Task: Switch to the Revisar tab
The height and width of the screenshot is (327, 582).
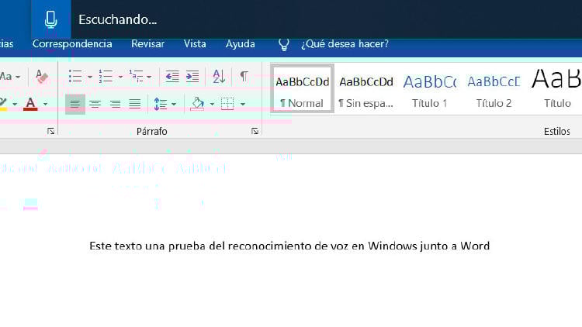Action: pyautogui.click(x=147, y=44)
